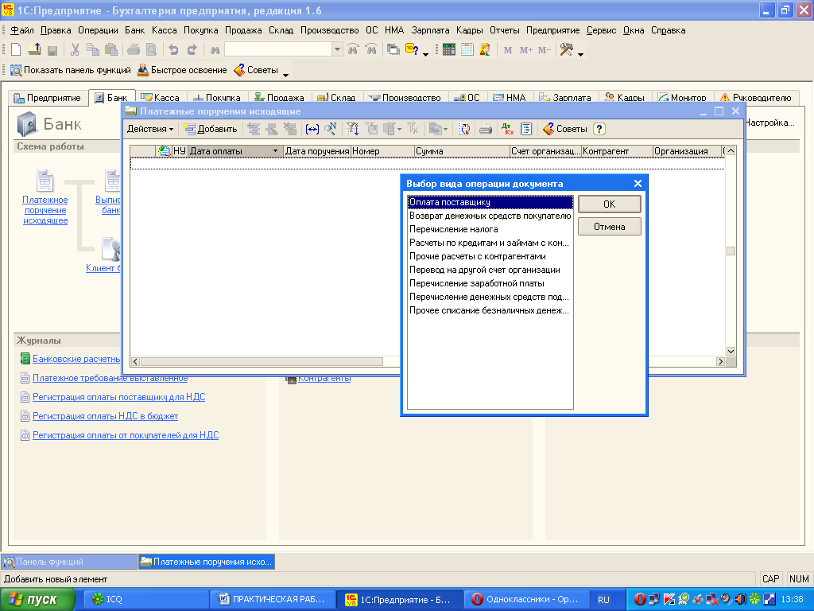
Task: Open the Справка menu
Action: pyautogui.click(x=668, y=30)
